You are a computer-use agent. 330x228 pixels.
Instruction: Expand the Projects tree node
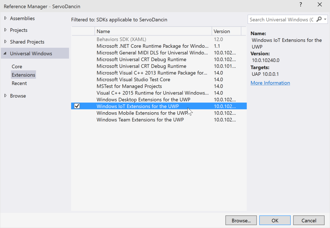point(5,30)
